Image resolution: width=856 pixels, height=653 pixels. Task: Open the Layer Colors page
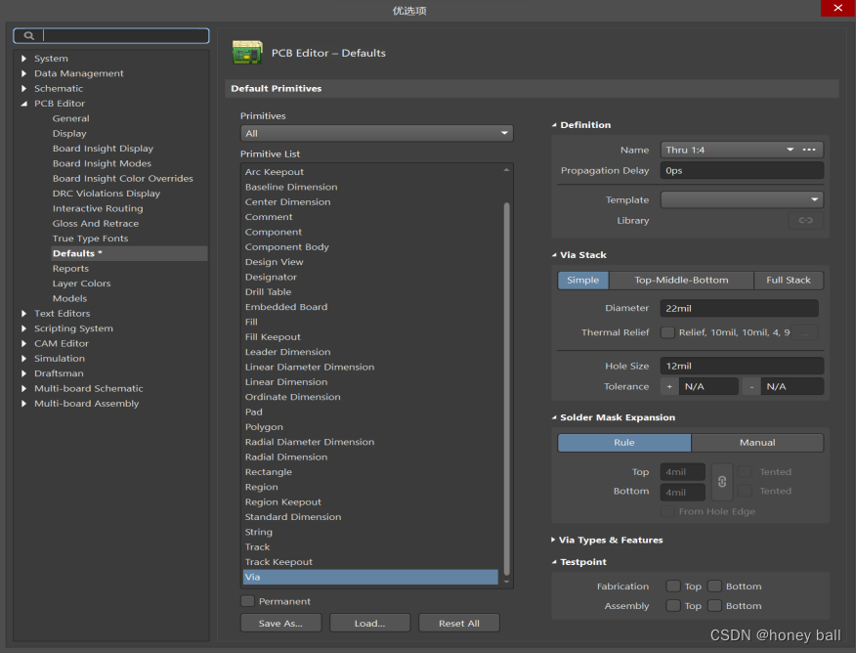(81, 283)
